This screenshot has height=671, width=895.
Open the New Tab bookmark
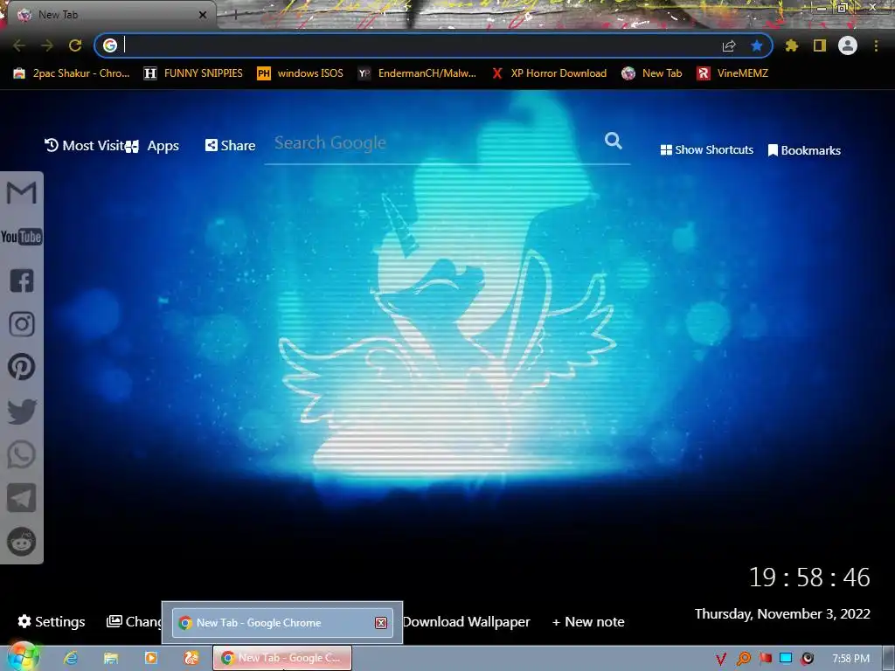tap(652, 73)
